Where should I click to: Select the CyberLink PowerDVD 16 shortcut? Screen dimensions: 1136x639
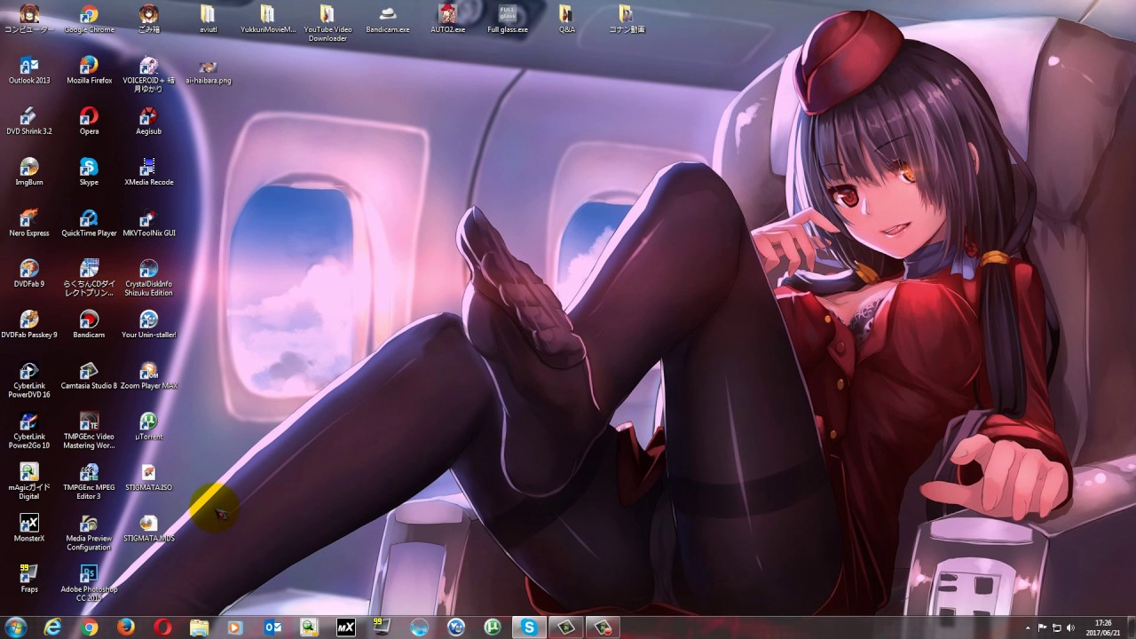29,380
